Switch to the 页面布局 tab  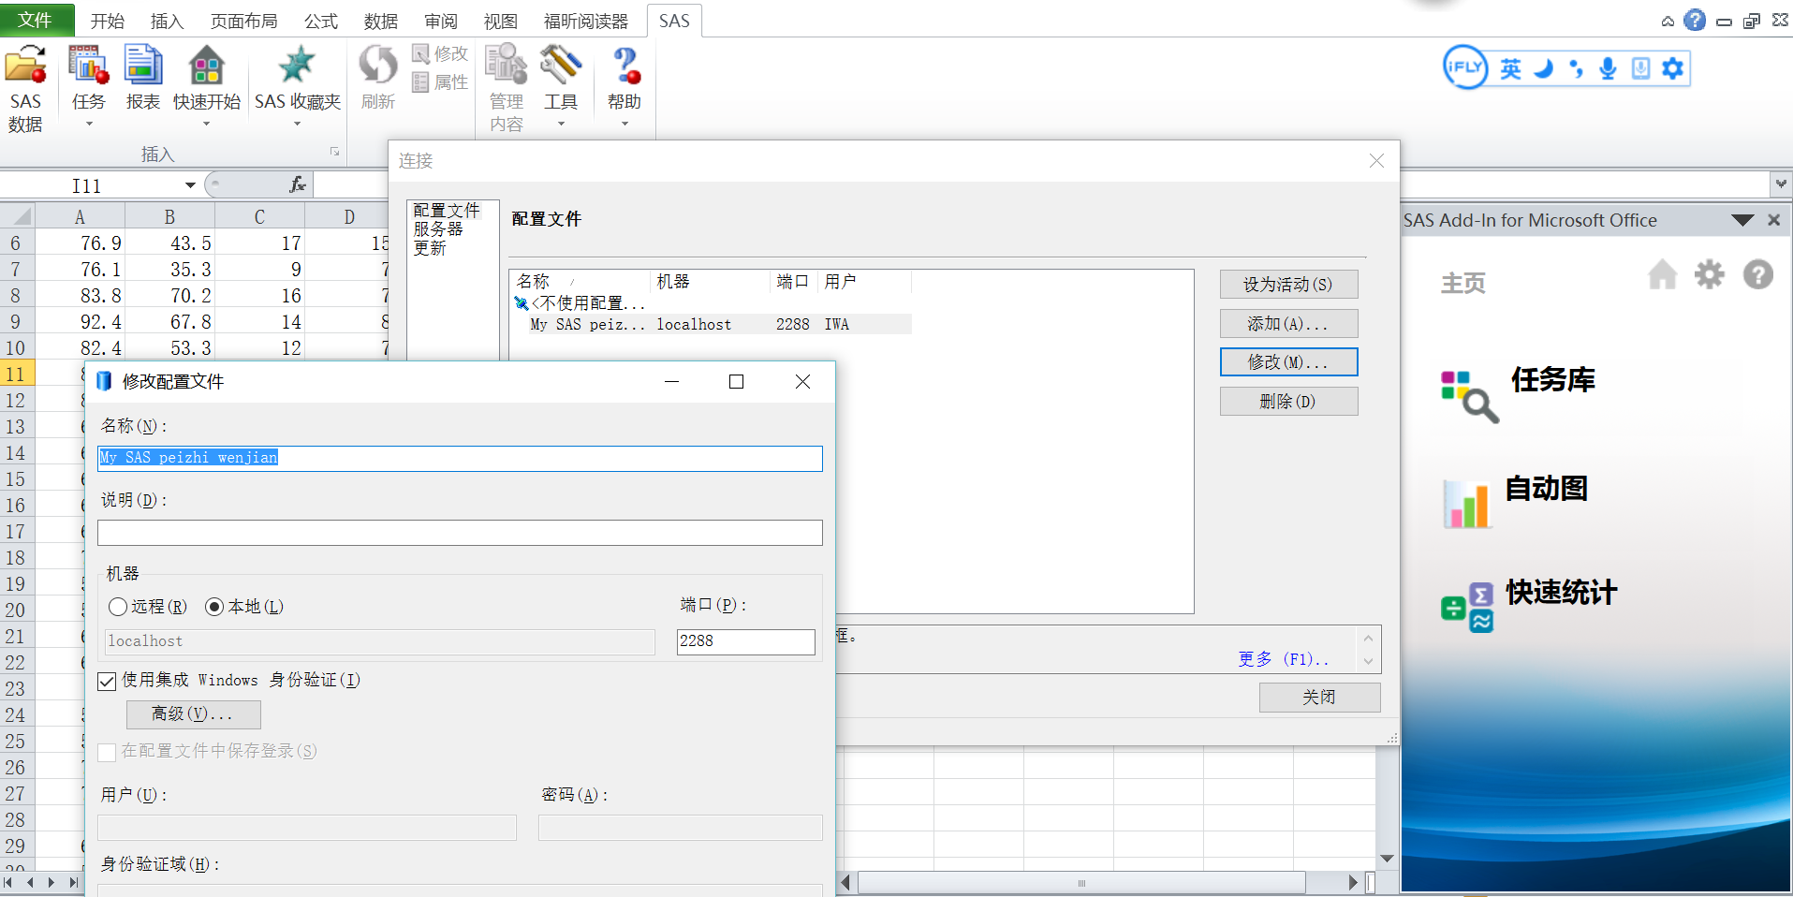click(243, 21)
